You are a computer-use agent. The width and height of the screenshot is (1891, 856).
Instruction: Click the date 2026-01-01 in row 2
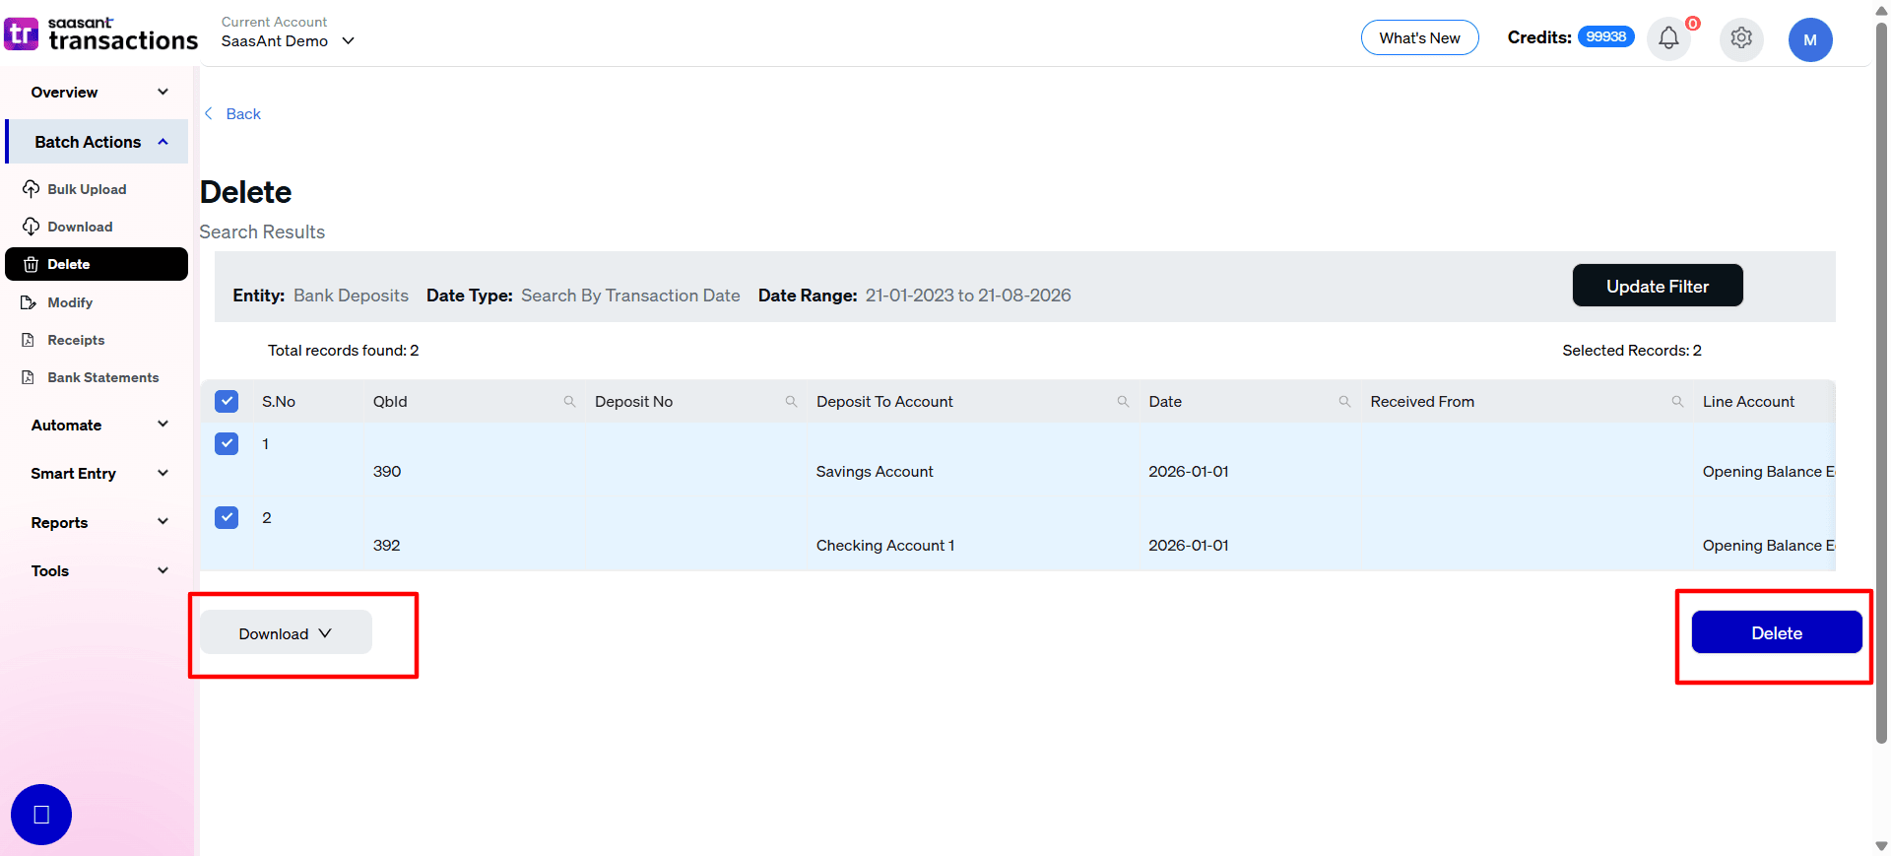pos(1189,546)
